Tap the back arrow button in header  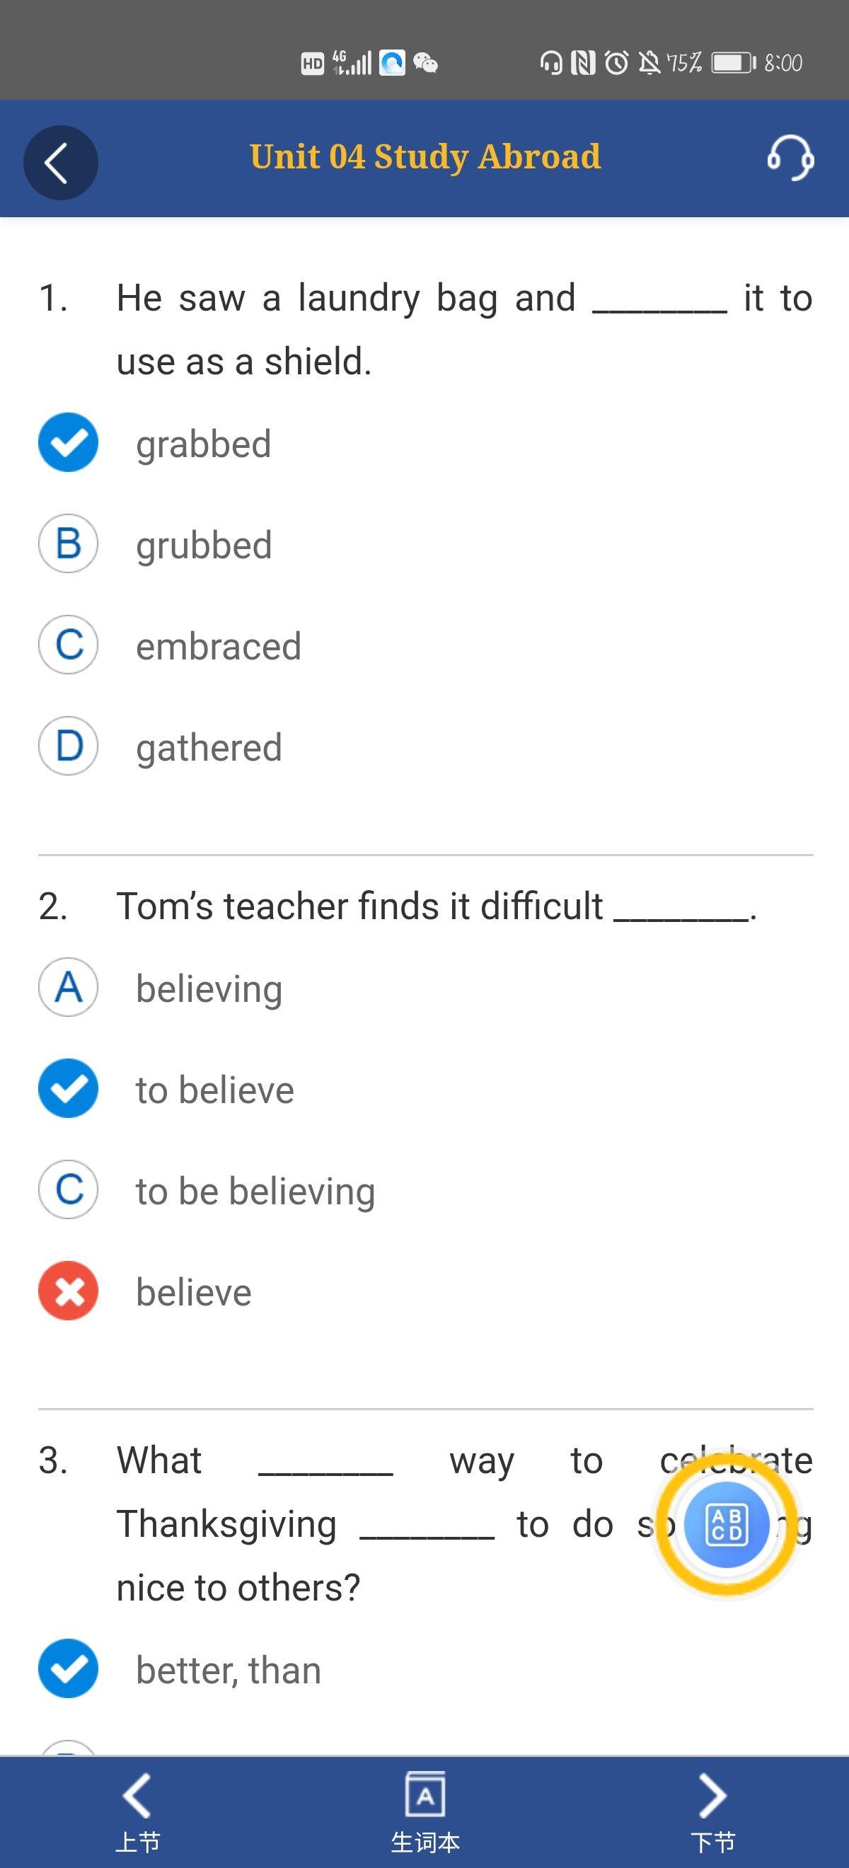click(x=60, y=162)
